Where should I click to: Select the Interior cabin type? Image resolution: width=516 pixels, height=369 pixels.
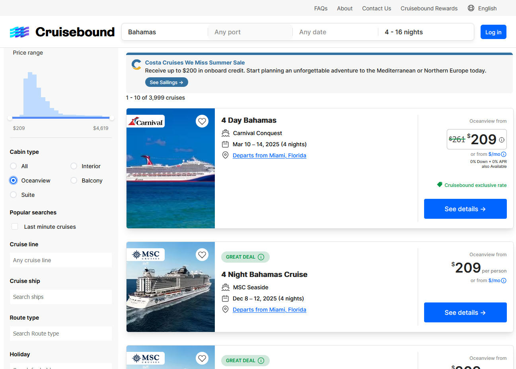coord(74,166)
